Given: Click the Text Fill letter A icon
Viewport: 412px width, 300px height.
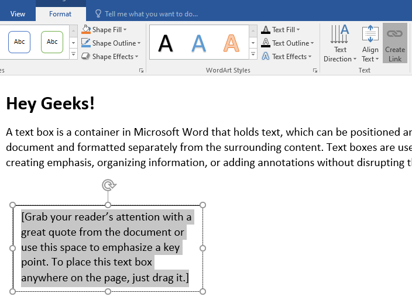Looking at the screenshot, I should [266, 30].
